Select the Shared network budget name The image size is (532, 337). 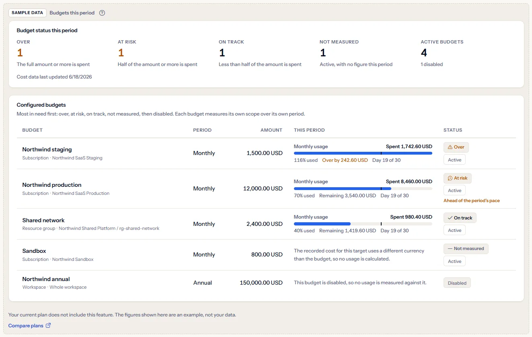coord(43,220)
